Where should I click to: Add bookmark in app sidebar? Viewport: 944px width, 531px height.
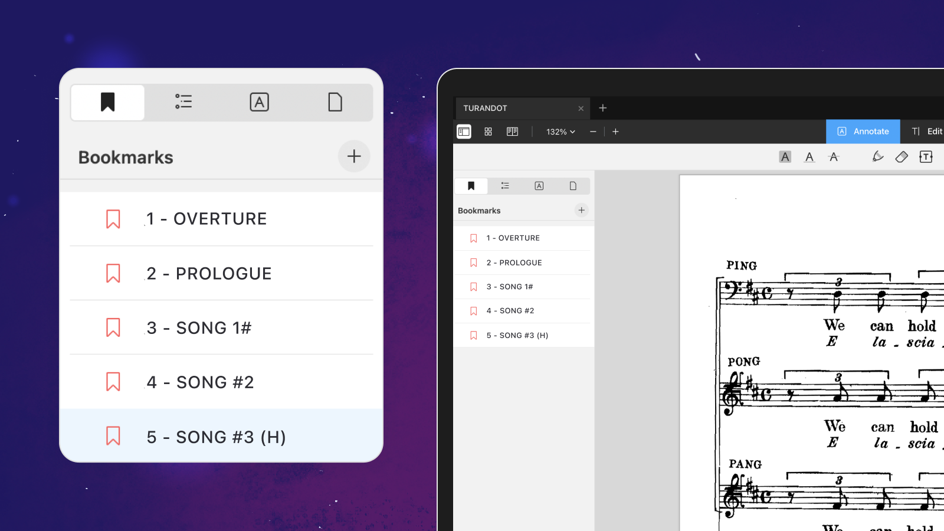(x=581, y=210)
